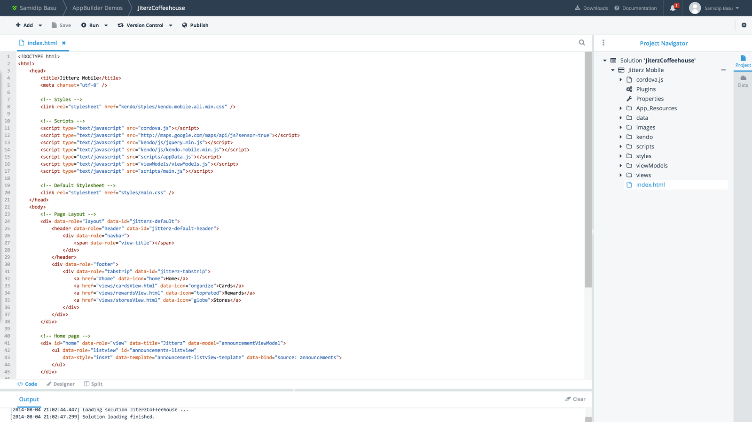The height and width of the screenshot is (422, 752).
Task: Open Project Navigator options menu
Action: click(603, 43)
